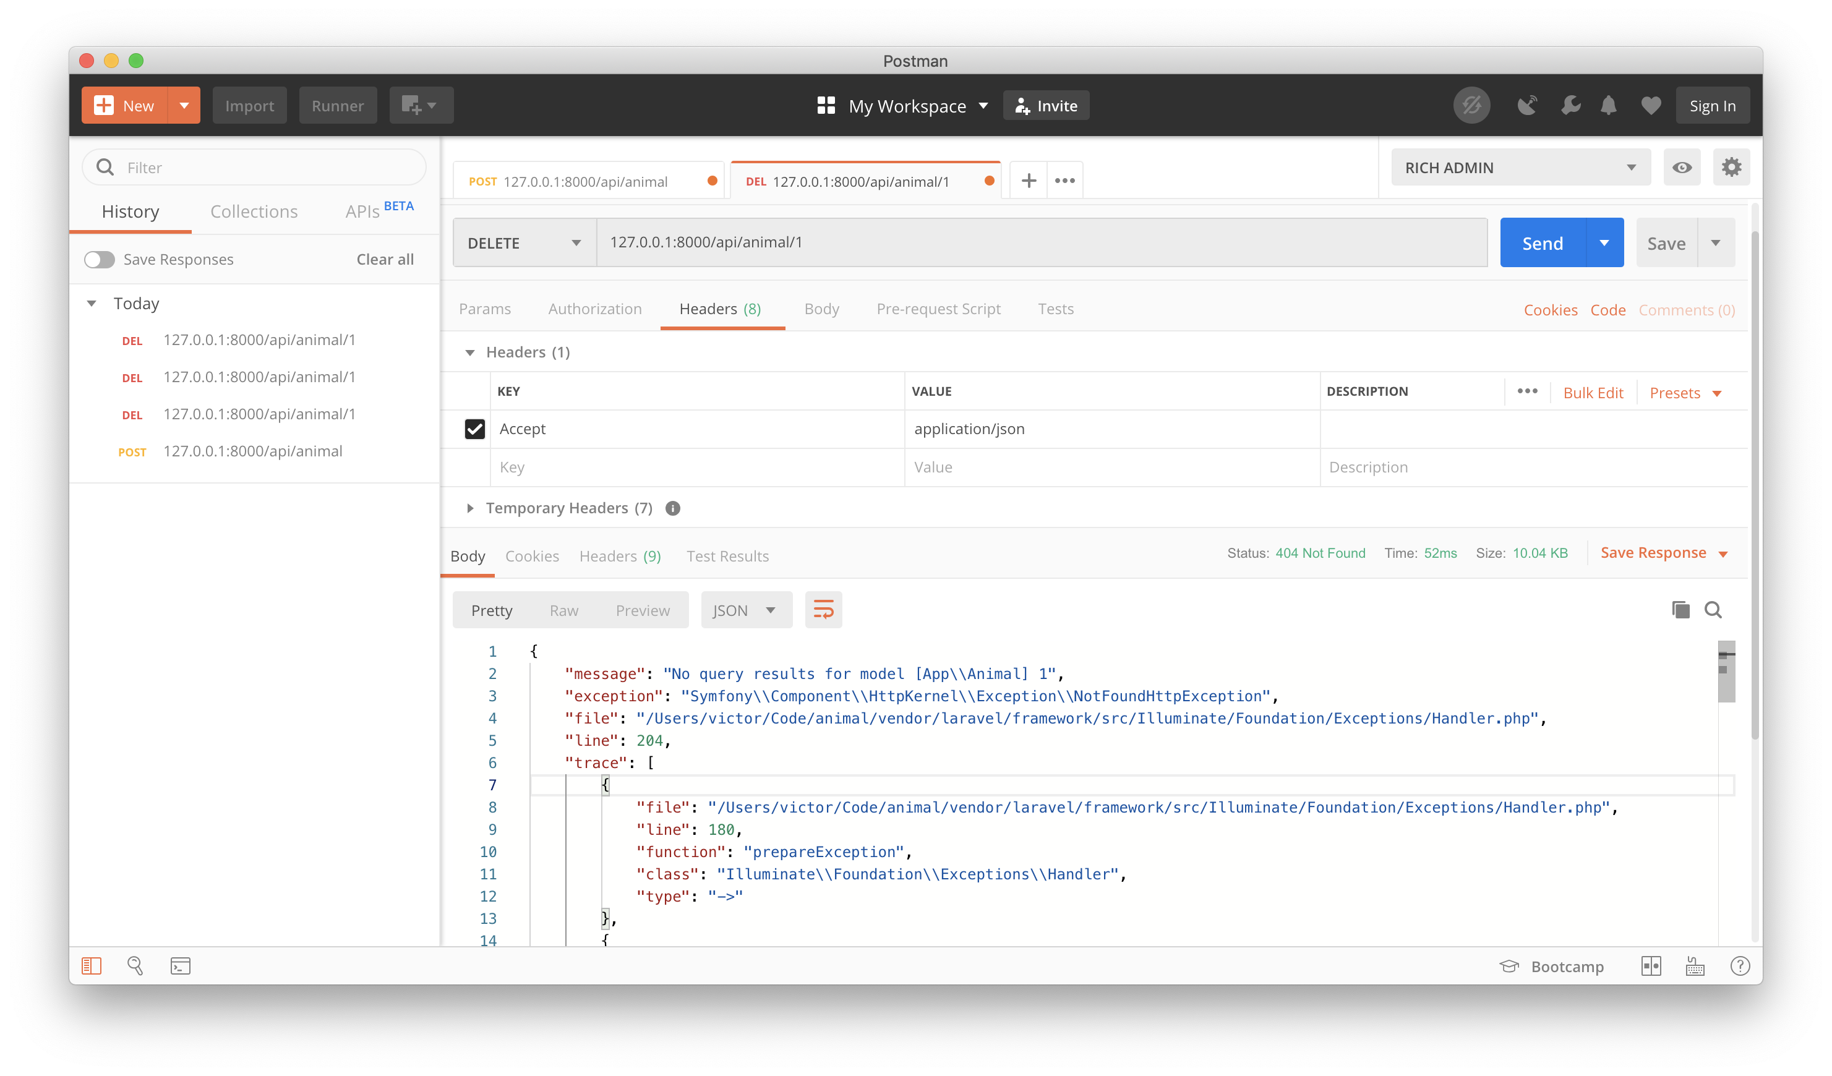Viewport: 1832px width, 1076px height.
Task: Open the workspace grid icon
Action: coord(826,106)
